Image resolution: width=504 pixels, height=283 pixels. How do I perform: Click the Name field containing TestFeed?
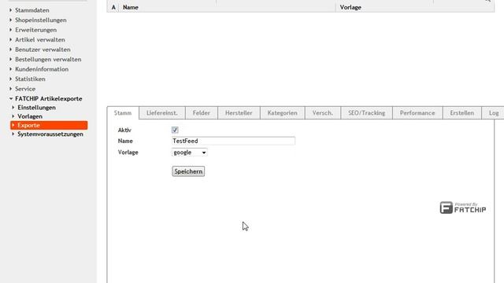pos(233,141)
